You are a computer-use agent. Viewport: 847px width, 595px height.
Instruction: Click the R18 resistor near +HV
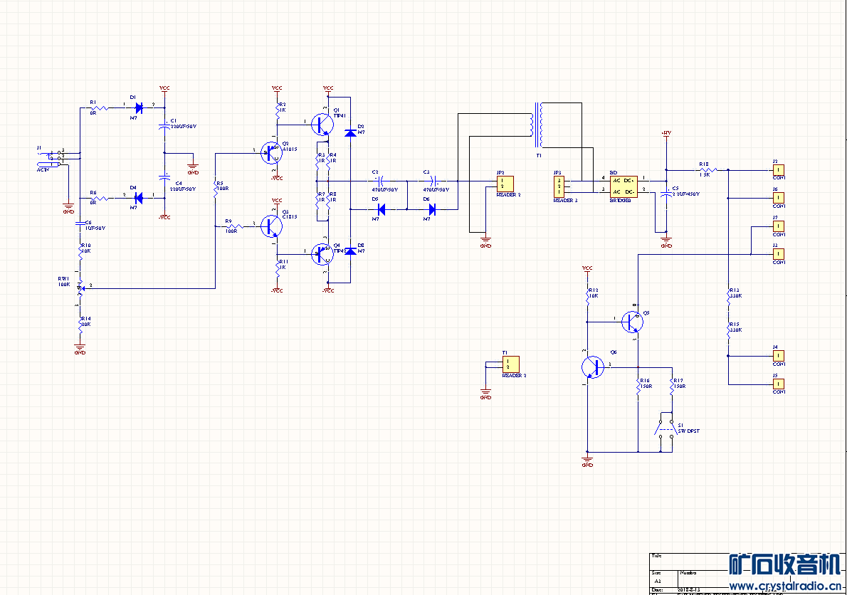coord(707,169)
